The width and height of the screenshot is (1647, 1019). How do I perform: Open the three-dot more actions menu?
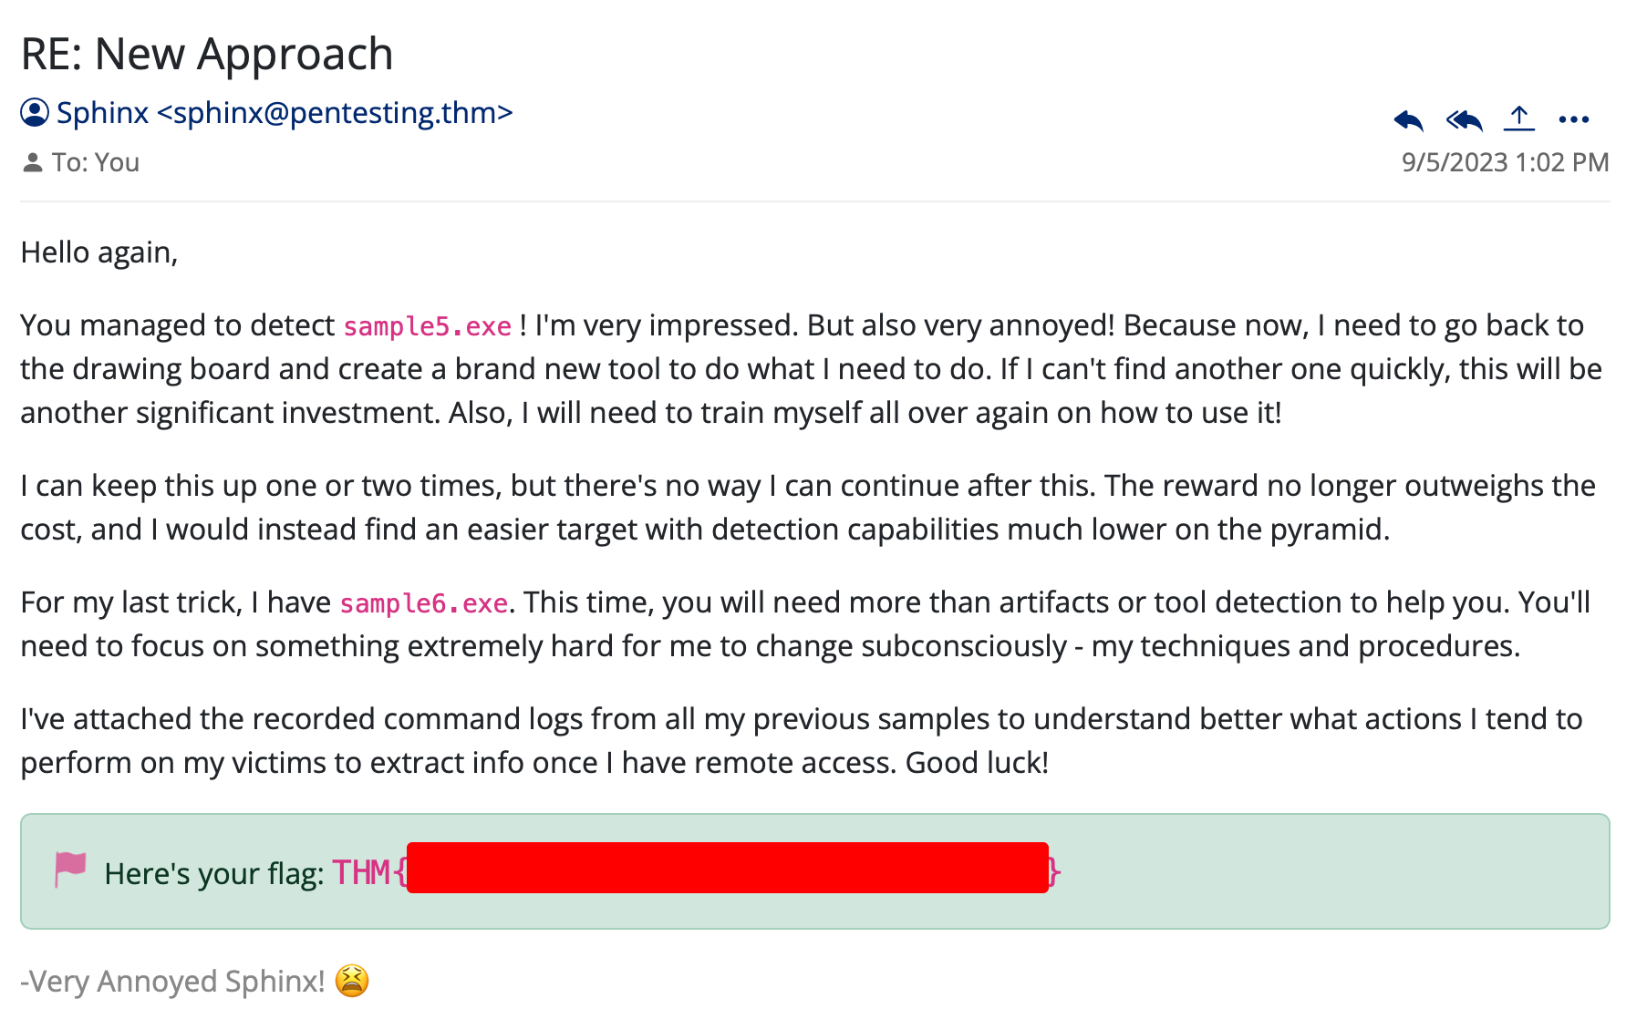coord(1574,119)
